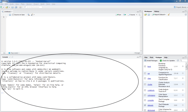Open the View menu
188x112 pixels.
pyautogui.click(x=17, y=4)
